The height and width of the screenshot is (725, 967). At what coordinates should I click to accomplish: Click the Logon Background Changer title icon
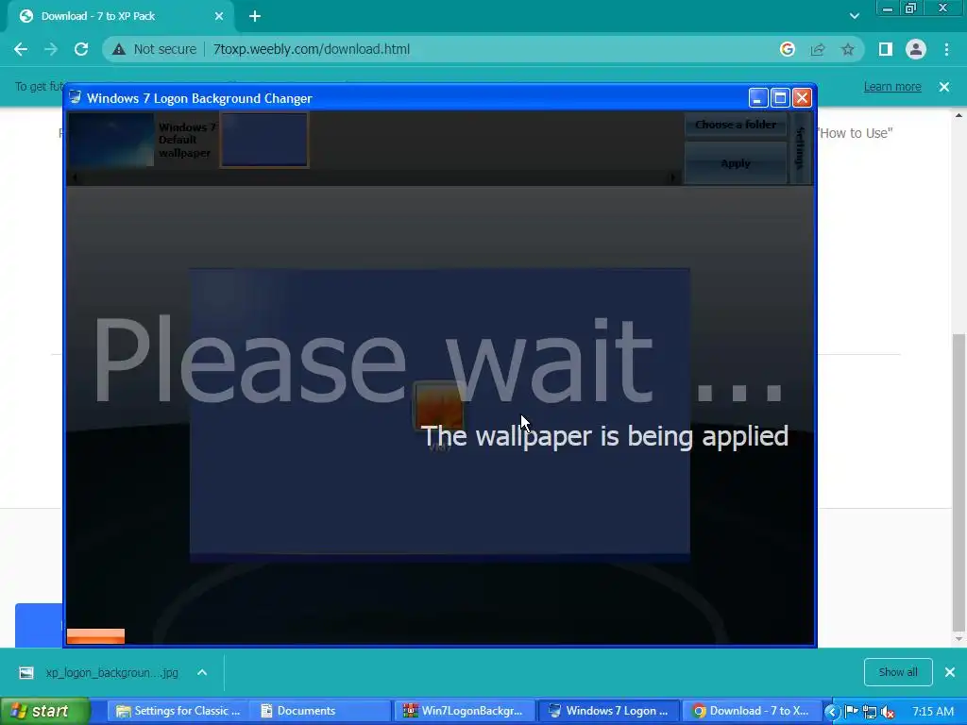pyautogui.click(x=76, y=97)
